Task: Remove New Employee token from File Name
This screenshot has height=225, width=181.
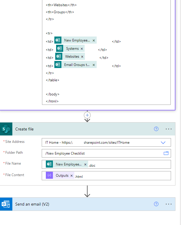Action: coord(85,164)
